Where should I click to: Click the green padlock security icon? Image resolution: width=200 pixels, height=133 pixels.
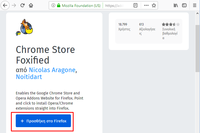pos(59,5)
